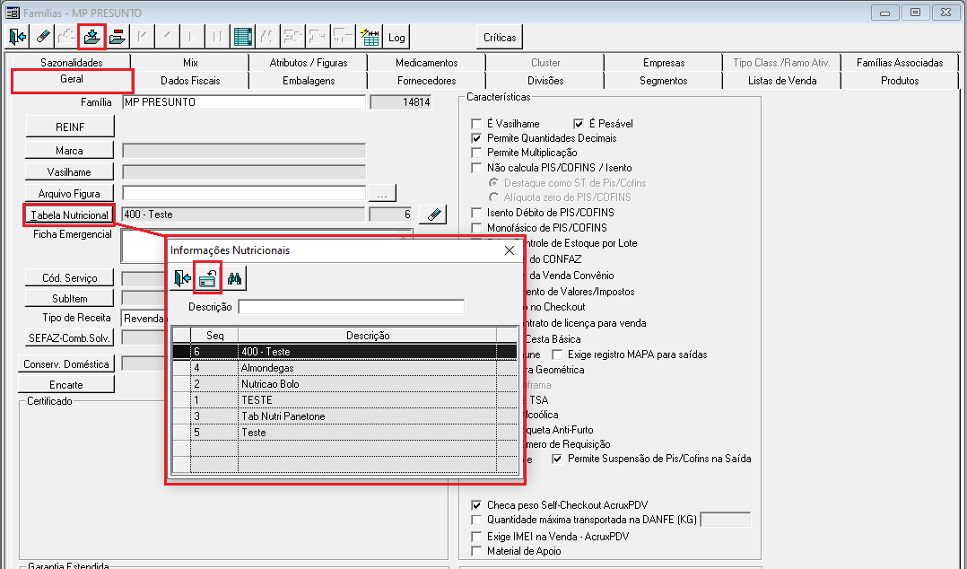Open the Listas de Venda tab
967x569 pixels.
tap(782, 81)
